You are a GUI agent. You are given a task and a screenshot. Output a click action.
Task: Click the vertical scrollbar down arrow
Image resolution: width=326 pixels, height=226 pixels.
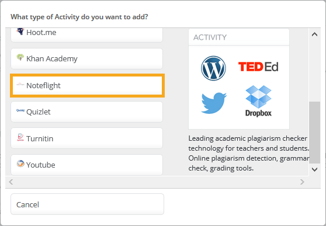(x=314, y=169)
